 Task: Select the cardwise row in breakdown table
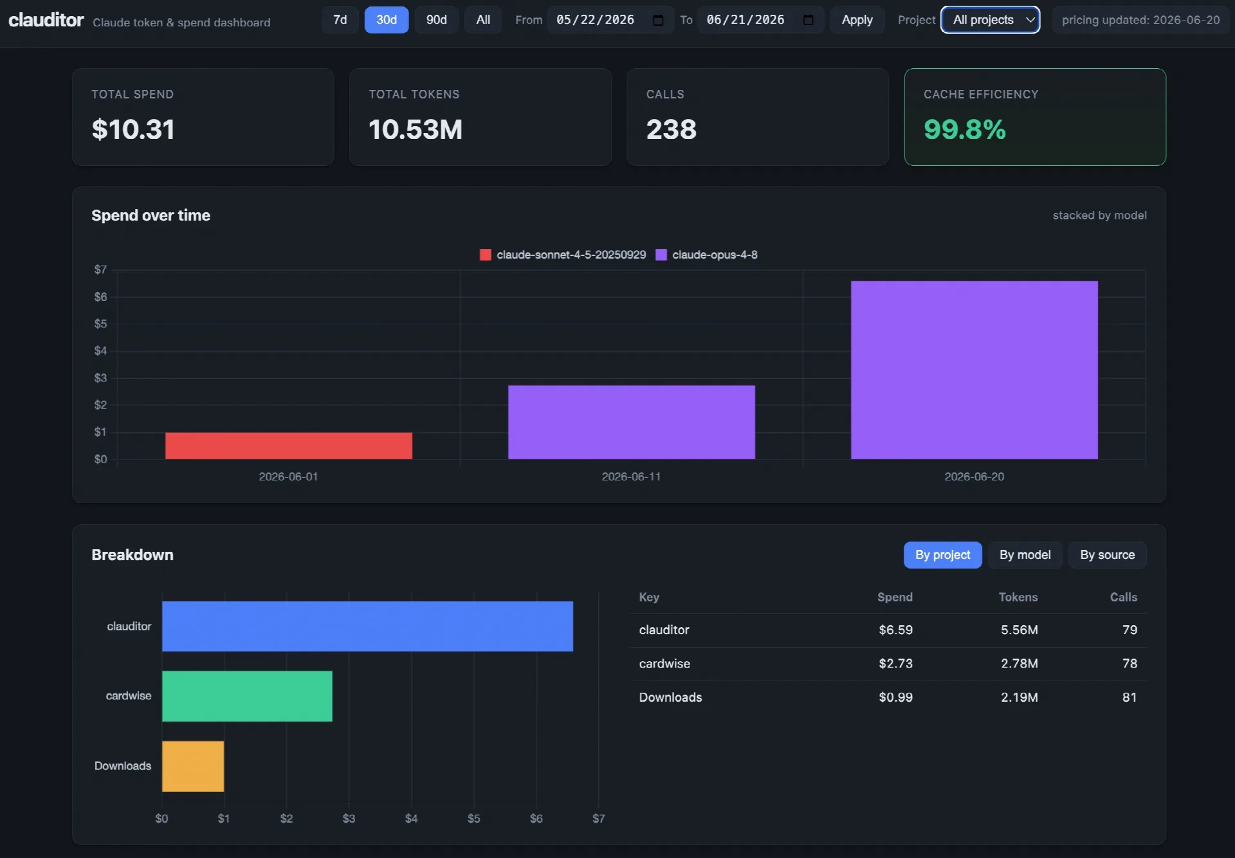[x=888, y=664]
